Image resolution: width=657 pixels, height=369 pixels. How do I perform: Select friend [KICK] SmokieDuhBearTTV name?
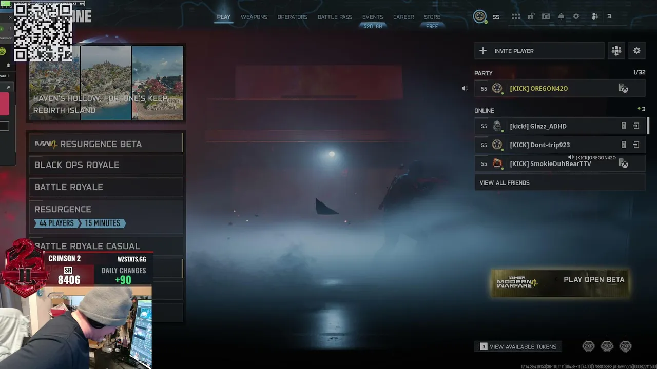coord(550,164)
